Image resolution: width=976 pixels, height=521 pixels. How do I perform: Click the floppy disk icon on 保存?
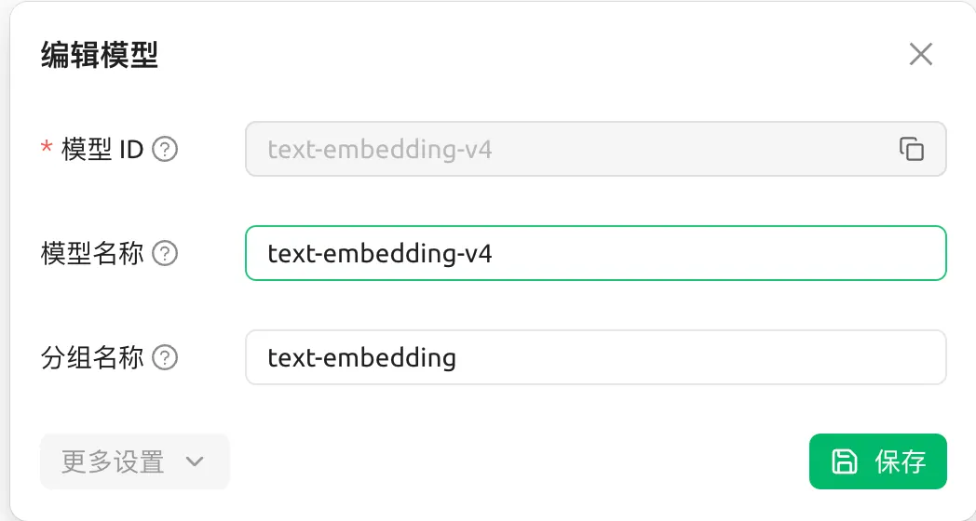845,461
